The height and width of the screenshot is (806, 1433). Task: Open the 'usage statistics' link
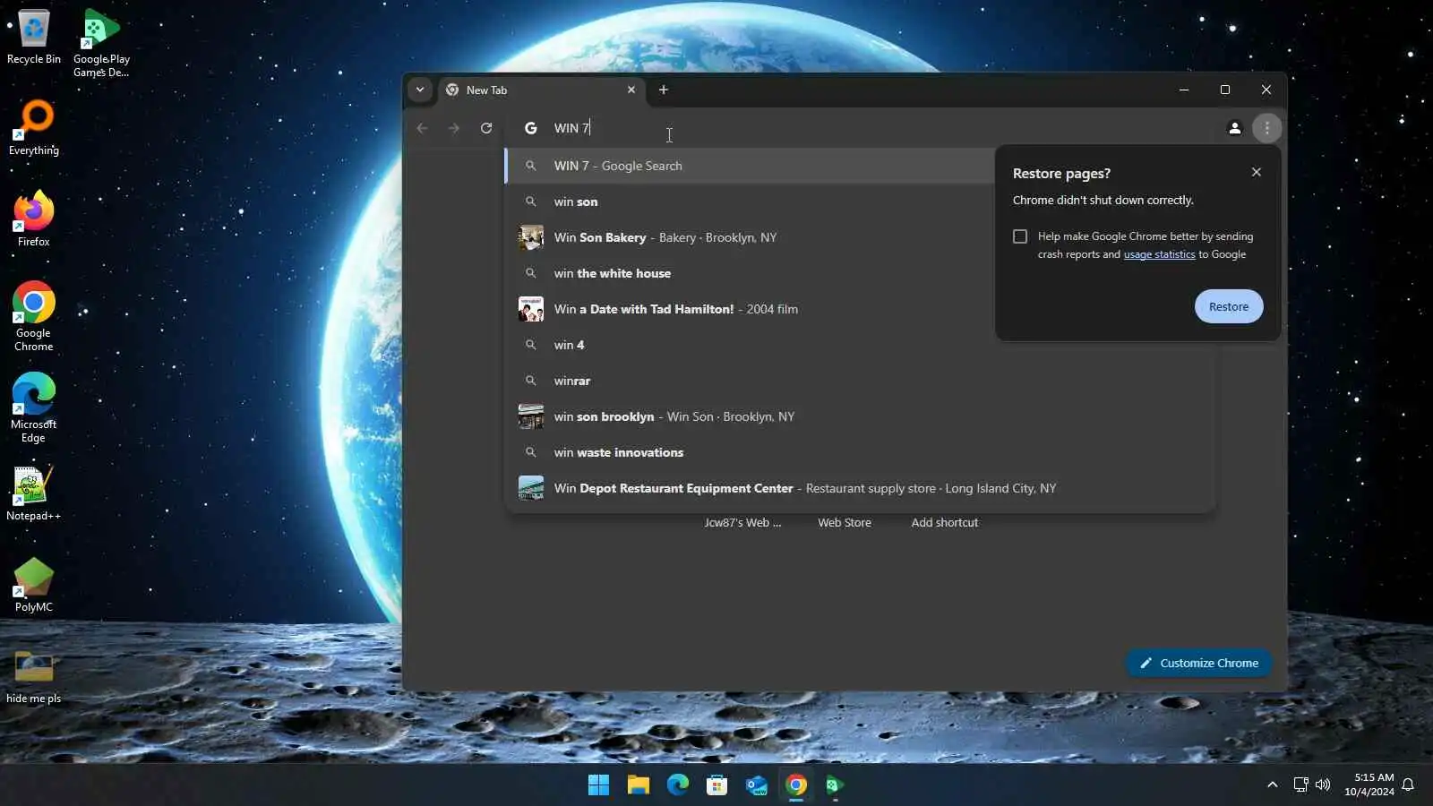pos(1159,254)
